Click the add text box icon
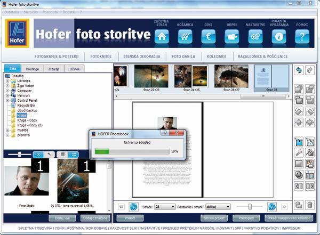This screenshot has height=235, width=320. 310,142
